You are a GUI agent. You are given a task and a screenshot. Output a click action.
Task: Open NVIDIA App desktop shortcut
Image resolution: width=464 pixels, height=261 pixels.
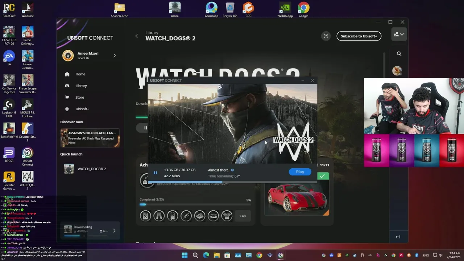pos(285,10)
